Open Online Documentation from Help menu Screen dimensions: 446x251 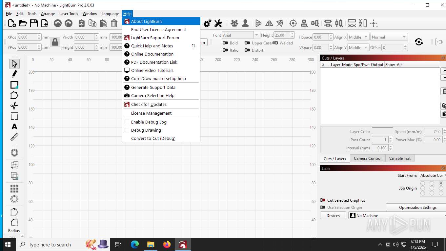coord(161,54)
